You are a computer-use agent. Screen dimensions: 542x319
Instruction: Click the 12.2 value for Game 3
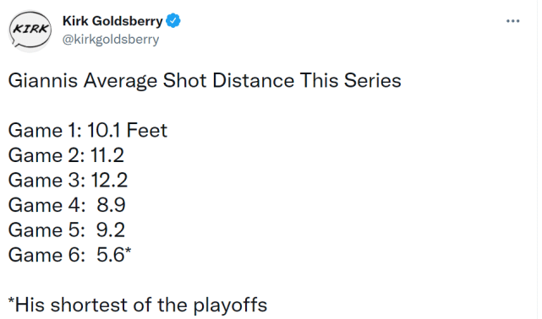(109, 180)
